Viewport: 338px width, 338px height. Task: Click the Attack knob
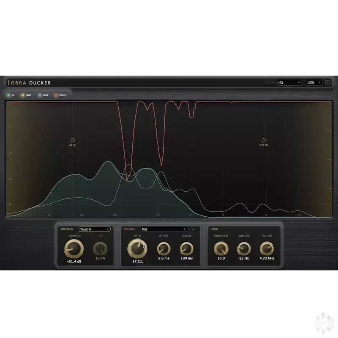click(x=164, y=248)
